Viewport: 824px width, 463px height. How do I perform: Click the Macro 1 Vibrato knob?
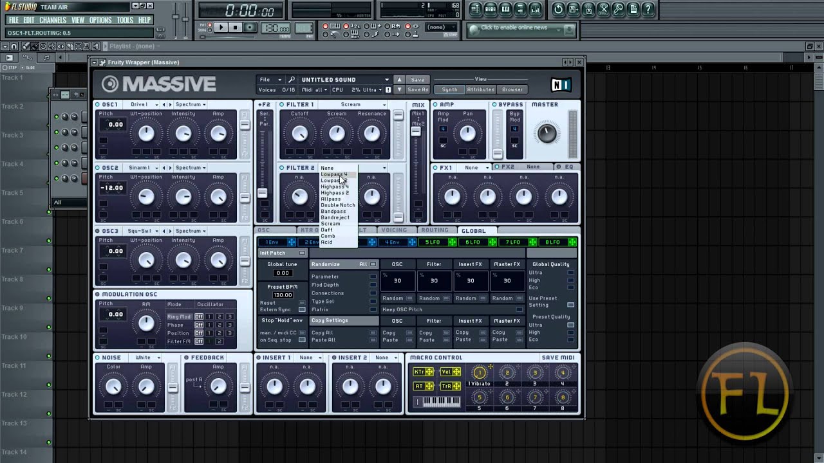click(479, 372)
